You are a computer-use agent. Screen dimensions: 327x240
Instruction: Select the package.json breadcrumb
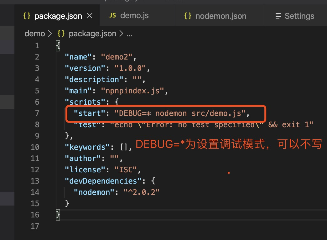[92, 34]
